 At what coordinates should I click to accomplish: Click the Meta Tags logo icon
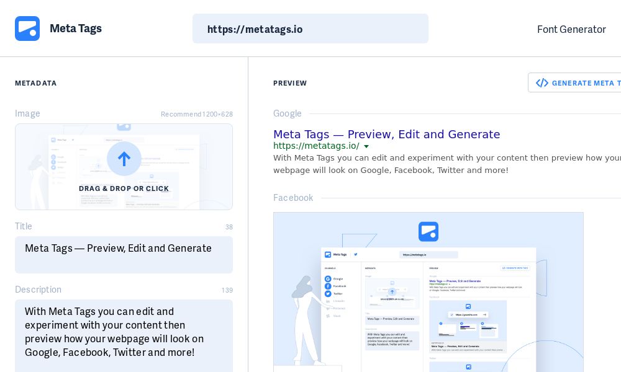[27, 29]
